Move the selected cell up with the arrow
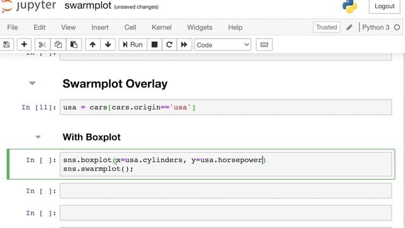 [x=92, y=45]
